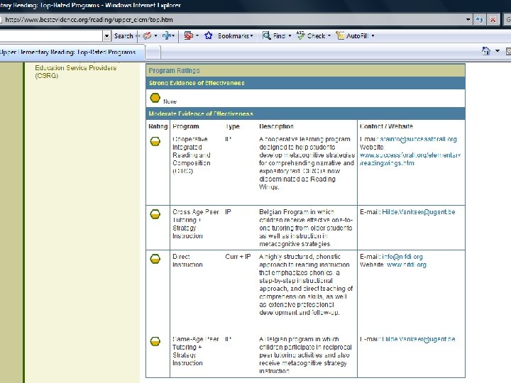Open the Bookmarks menu
The image size is (511, 383).
coord(236,36)
